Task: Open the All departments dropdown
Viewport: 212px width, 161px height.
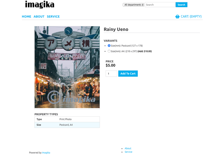Action: [133, 5]
